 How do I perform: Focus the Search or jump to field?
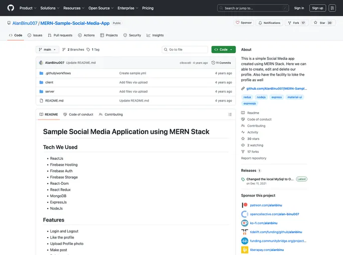pos(253,8)
